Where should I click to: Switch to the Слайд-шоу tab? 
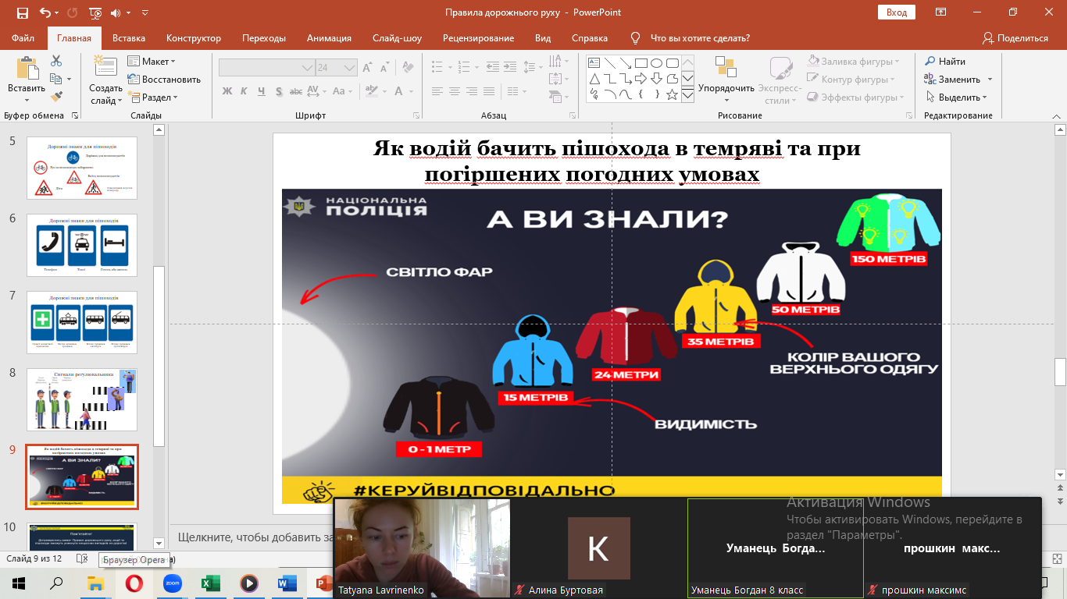397,38
